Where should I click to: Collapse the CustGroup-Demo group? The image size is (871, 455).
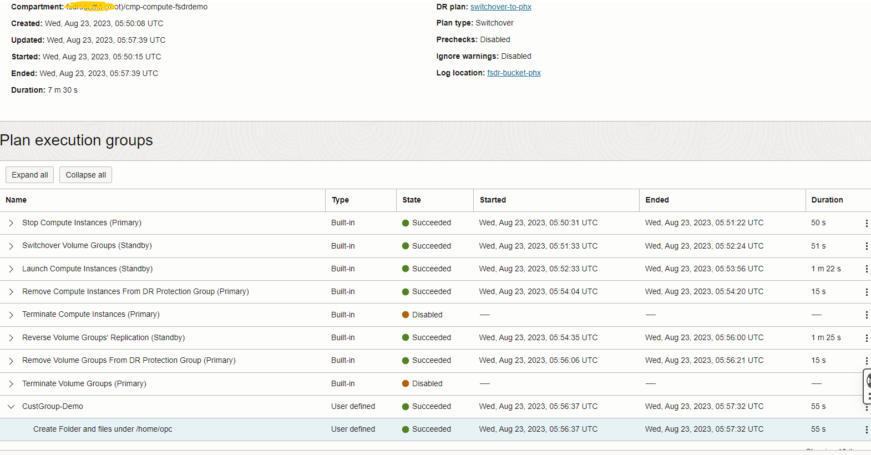11,407
